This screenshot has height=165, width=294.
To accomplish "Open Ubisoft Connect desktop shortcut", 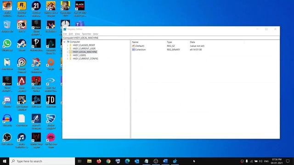I will pos(22,65).
